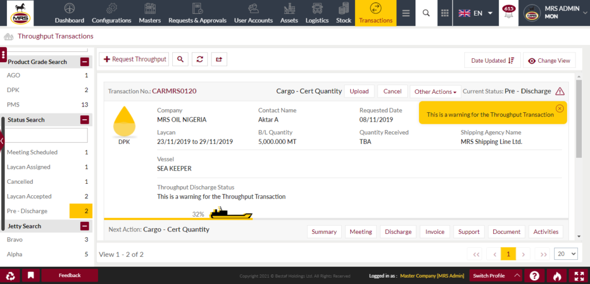Viewport: 590px width, 284px height.
Task: Filter by Laycan Assigned status
Action: point(47,167)
